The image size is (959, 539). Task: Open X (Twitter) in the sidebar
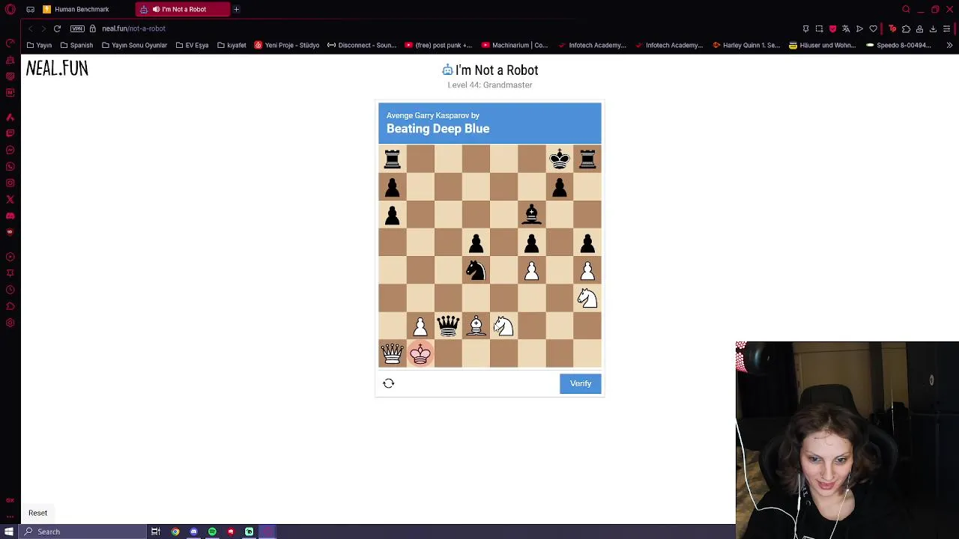(10, 199)
